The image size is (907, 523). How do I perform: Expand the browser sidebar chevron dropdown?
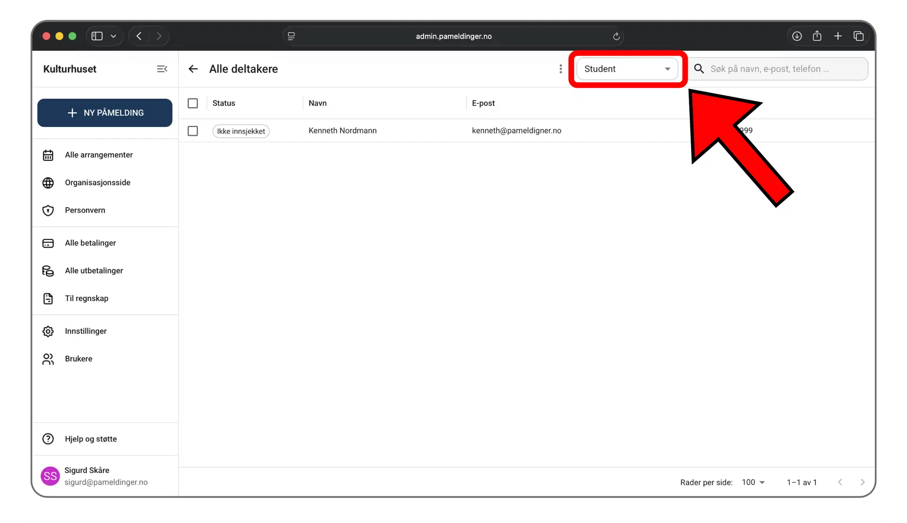[x=113, y=36]
